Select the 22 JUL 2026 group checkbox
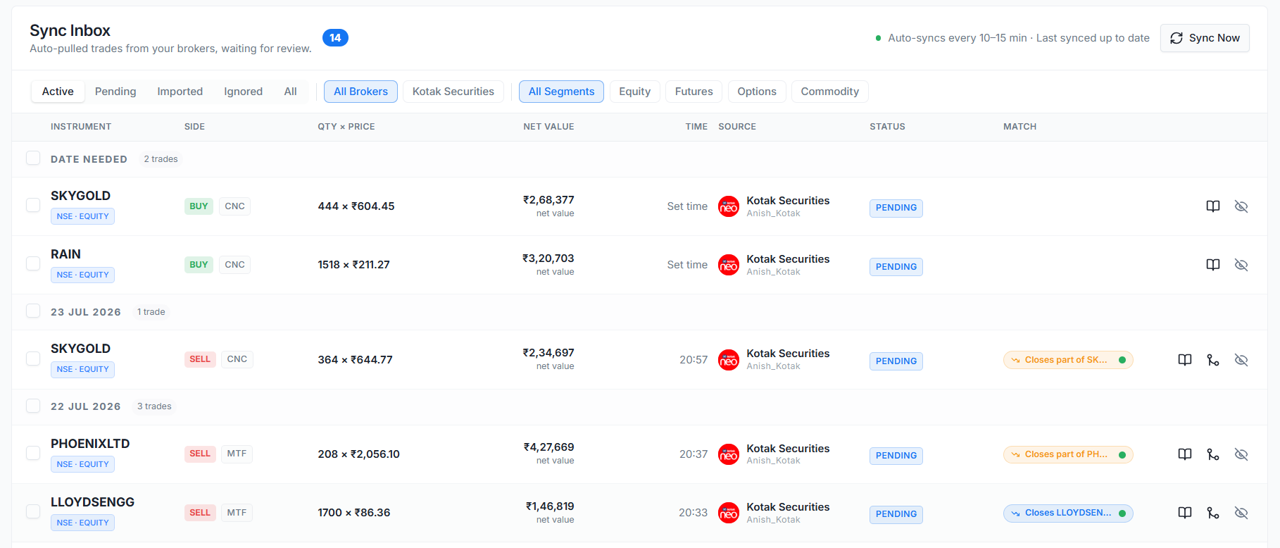 pos(33,406)
